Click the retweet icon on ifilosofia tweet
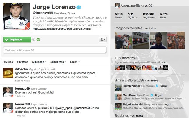The width and height of the screenshot is (189, 118). (39, 69)
